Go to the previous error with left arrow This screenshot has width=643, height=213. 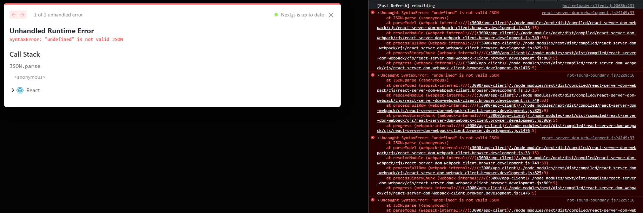(14, 15)
